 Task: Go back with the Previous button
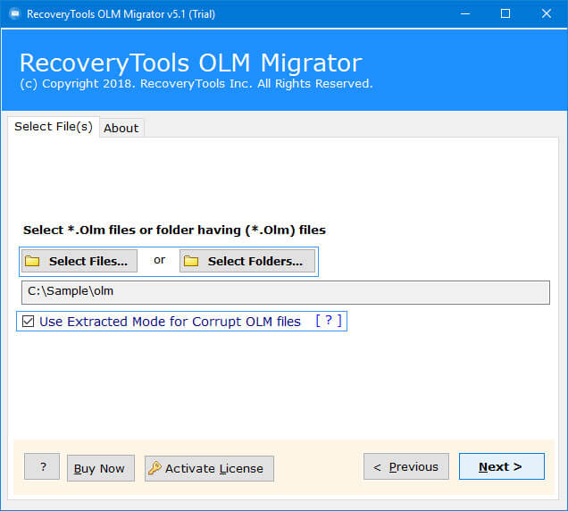point(406,466)
